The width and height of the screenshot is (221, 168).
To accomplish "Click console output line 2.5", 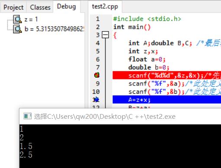I will pyautogui.click(x=26, y=155).
